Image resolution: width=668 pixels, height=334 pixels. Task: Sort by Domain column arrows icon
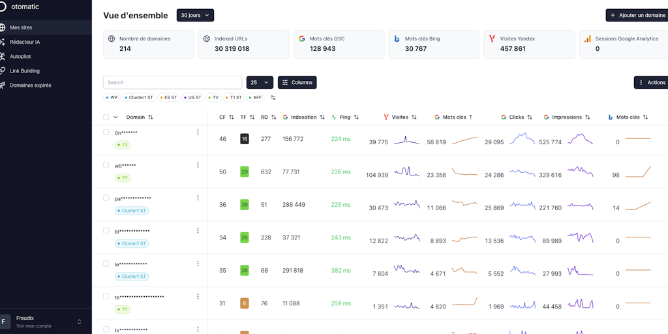pos(151,117)
